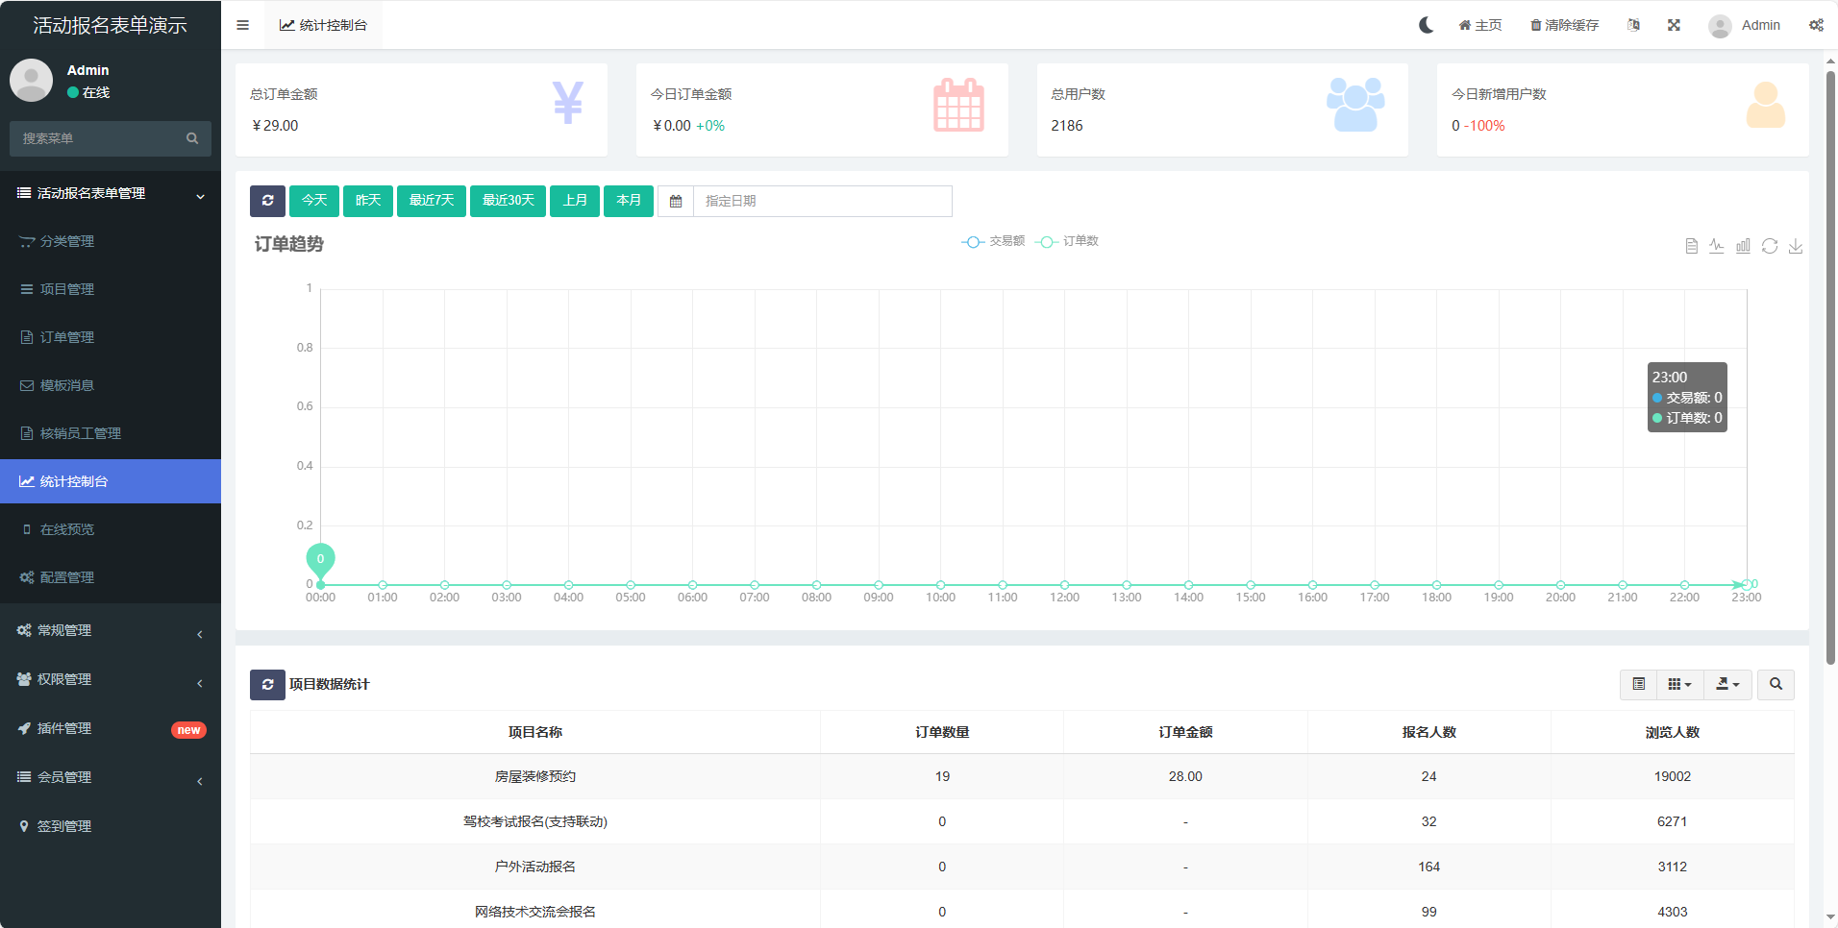Click 订单数量 column header
The height and width of the screenshot is (928, 1838).
pyautogui.click(x=942, y=732)
